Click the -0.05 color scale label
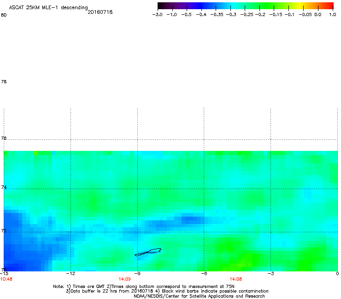The width and height of the screenshot is (341, 299). [x=305, y=15]
